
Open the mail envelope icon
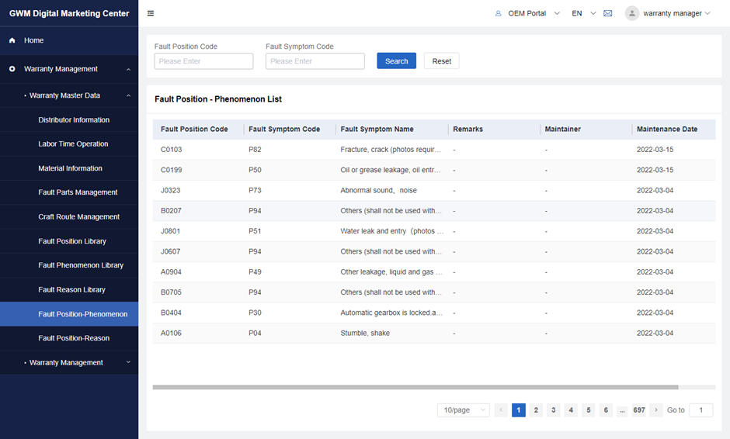(x=607, y=13)
